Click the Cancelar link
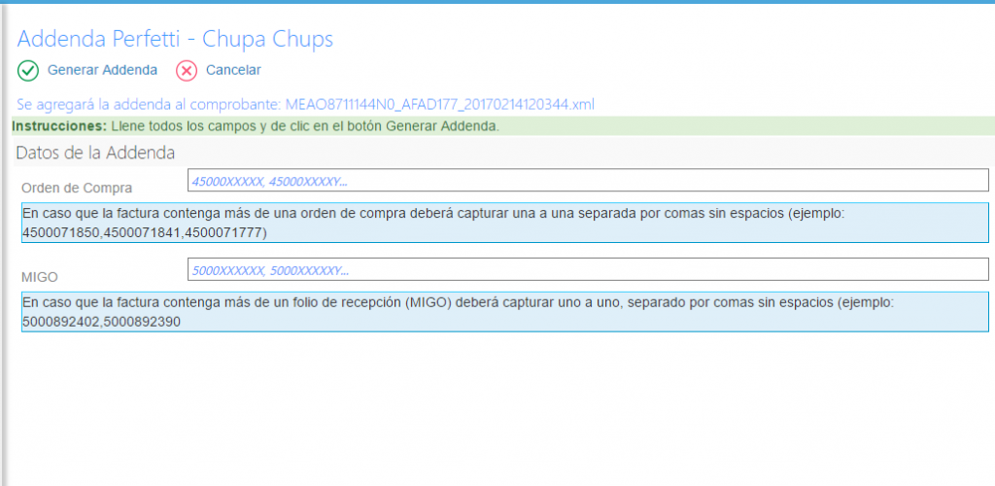The width and height of the screenshot is (995, 486). coord(233,70)
